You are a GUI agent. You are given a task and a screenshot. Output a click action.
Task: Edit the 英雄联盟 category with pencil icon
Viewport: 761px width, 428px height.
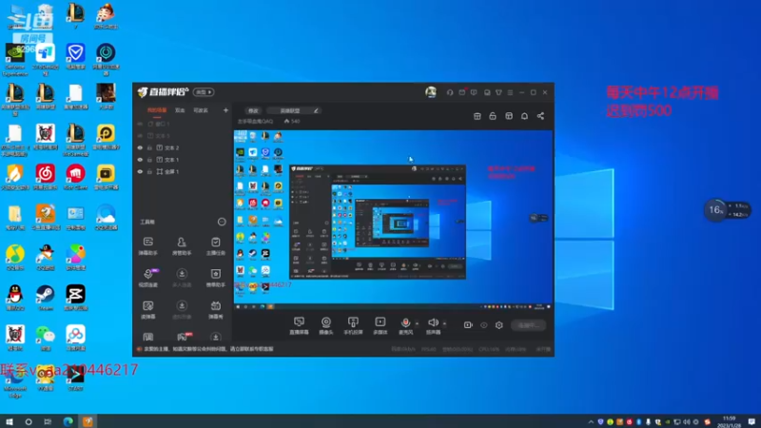click(x=316, y=110)
